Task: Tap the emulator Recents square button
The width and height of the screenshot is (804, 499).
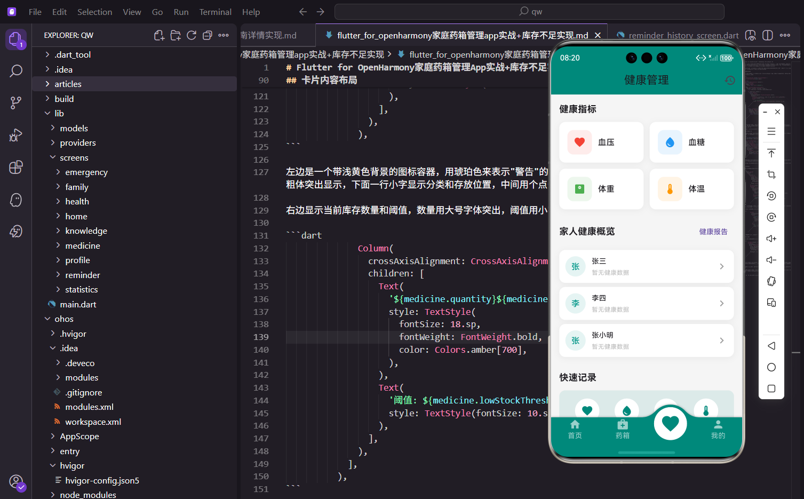Action: pos(771,389)
